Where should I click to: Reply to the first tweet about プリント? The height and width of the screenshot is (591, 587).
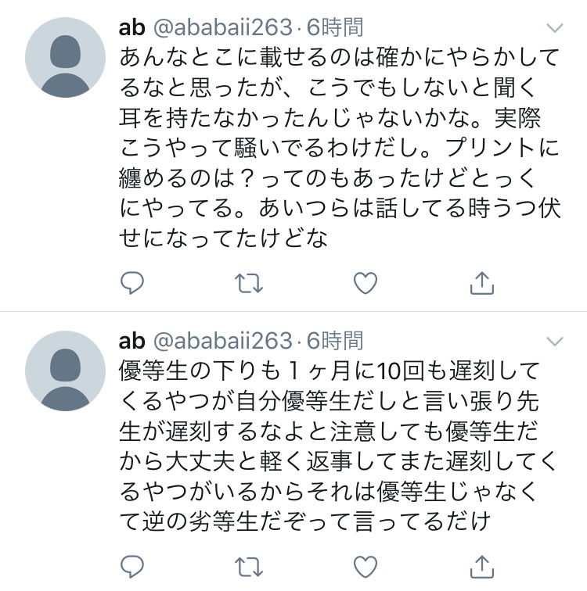tap(132, 282)
